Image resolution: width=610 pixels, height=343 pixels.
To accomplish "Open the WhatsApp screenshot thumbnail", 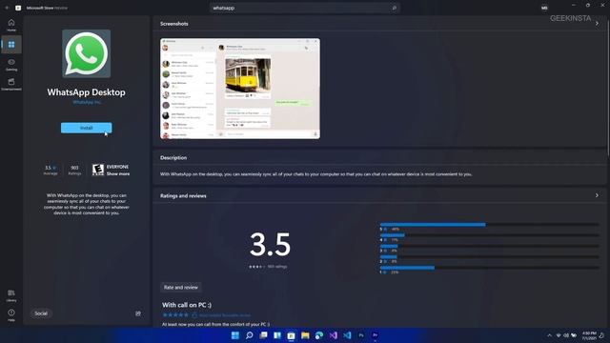I will coord(240,89).
